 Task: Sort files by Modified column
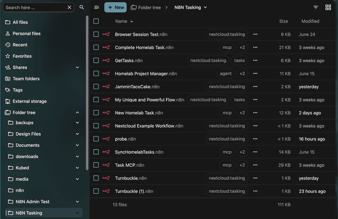pos(310,21)
